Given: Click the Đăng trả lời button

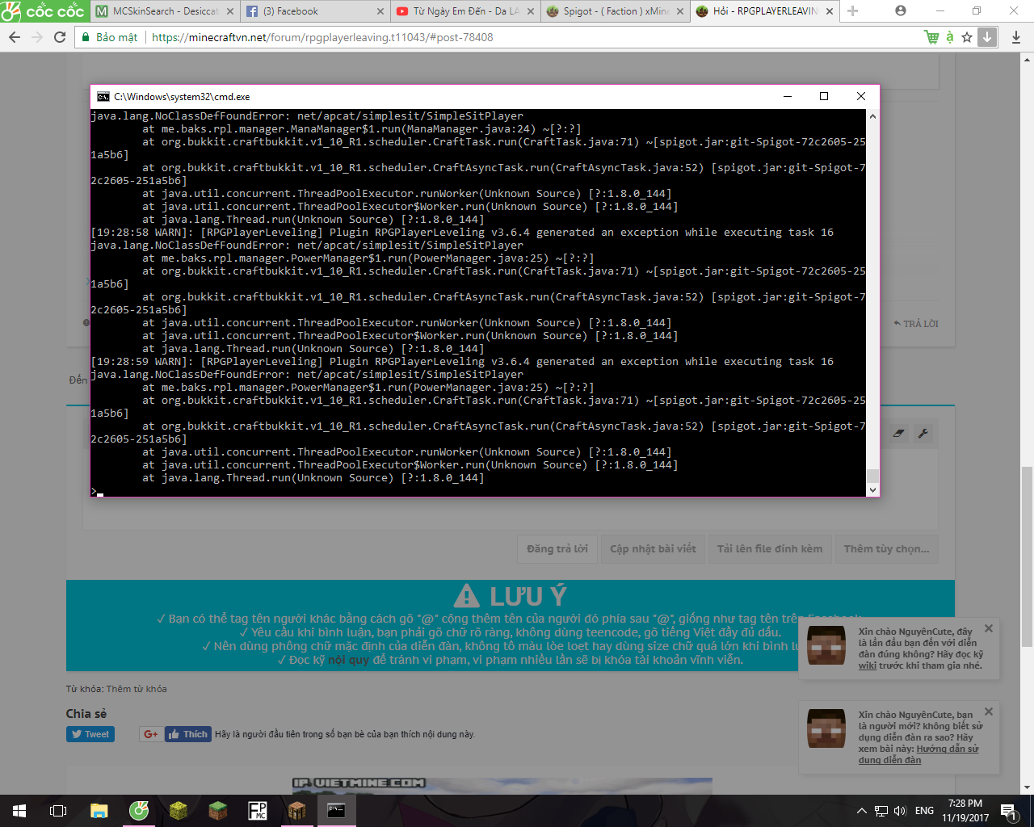Looking at the screenshot, I should [557, 549].
